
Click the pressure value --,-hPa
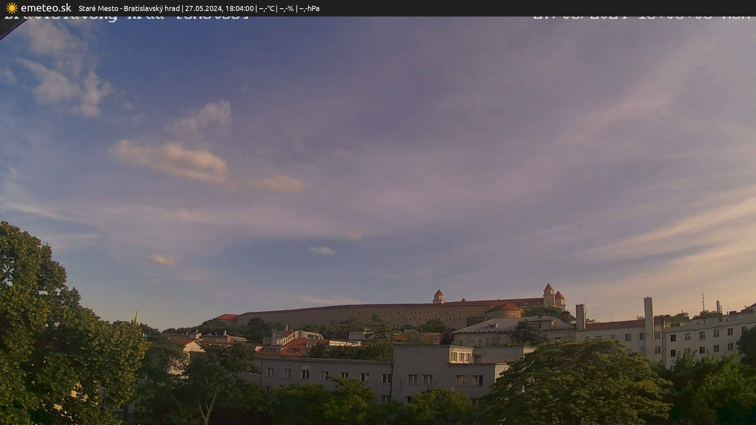[x=309, y=8]
